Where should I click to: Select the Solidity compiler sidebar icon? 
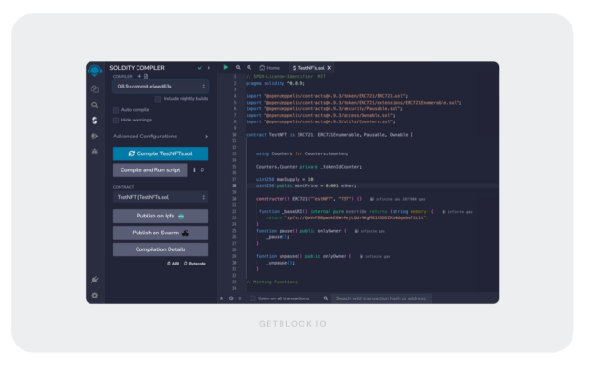95,121
